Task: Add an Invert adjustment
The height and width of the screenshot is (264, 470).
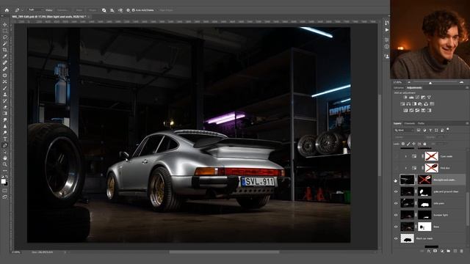Action: (405, 111)
